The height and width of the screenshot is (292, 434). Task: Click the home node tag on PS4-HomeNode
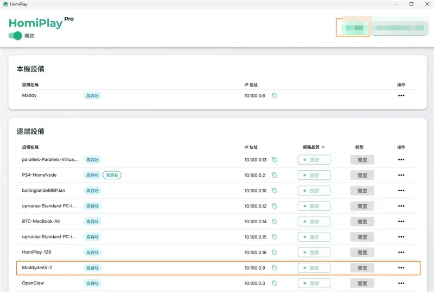click(x=112, y=175)
